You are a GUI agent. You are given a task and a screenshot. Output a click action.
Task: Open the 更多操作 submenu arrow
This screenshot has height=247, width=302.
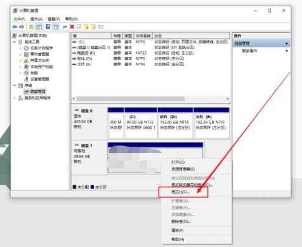point(287,51)
